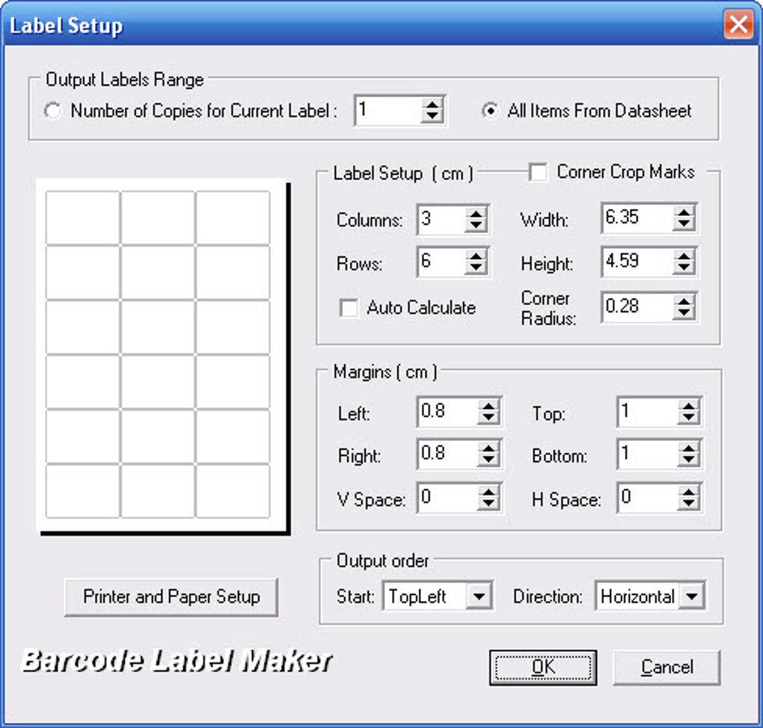Click into the Number of Copies field
This screenshot has height=728, width=763.
pos(387,111)
